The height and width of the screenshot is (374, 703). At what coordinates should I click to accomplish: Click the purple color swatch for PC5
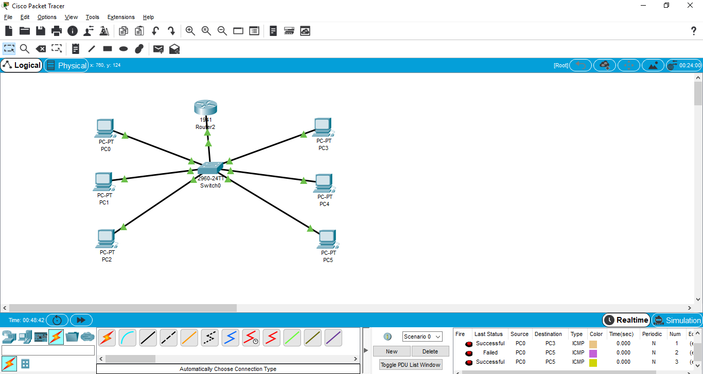click(593, 353)
